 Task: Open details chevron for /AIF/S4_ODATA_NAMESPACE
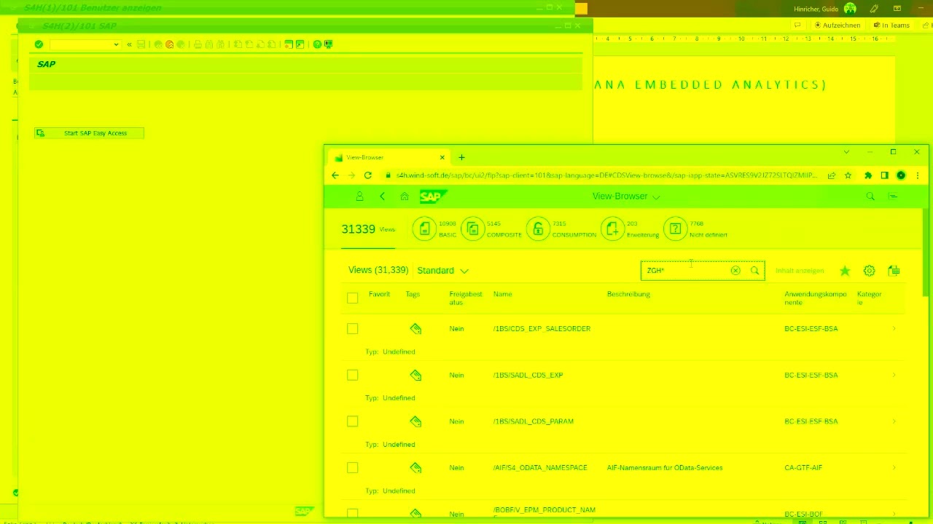[894, 468]
